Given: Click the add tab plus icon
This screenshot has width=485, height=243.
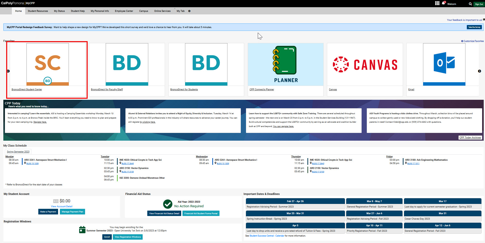Looking at the screenshot, I should [189, 11].
